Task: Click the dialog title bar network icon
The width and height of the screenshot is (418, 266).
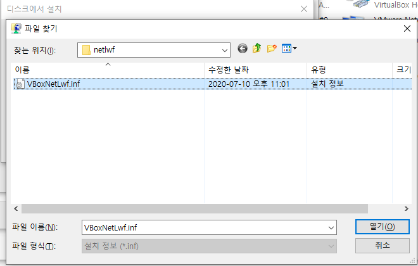Action: (x=16, y=28)
